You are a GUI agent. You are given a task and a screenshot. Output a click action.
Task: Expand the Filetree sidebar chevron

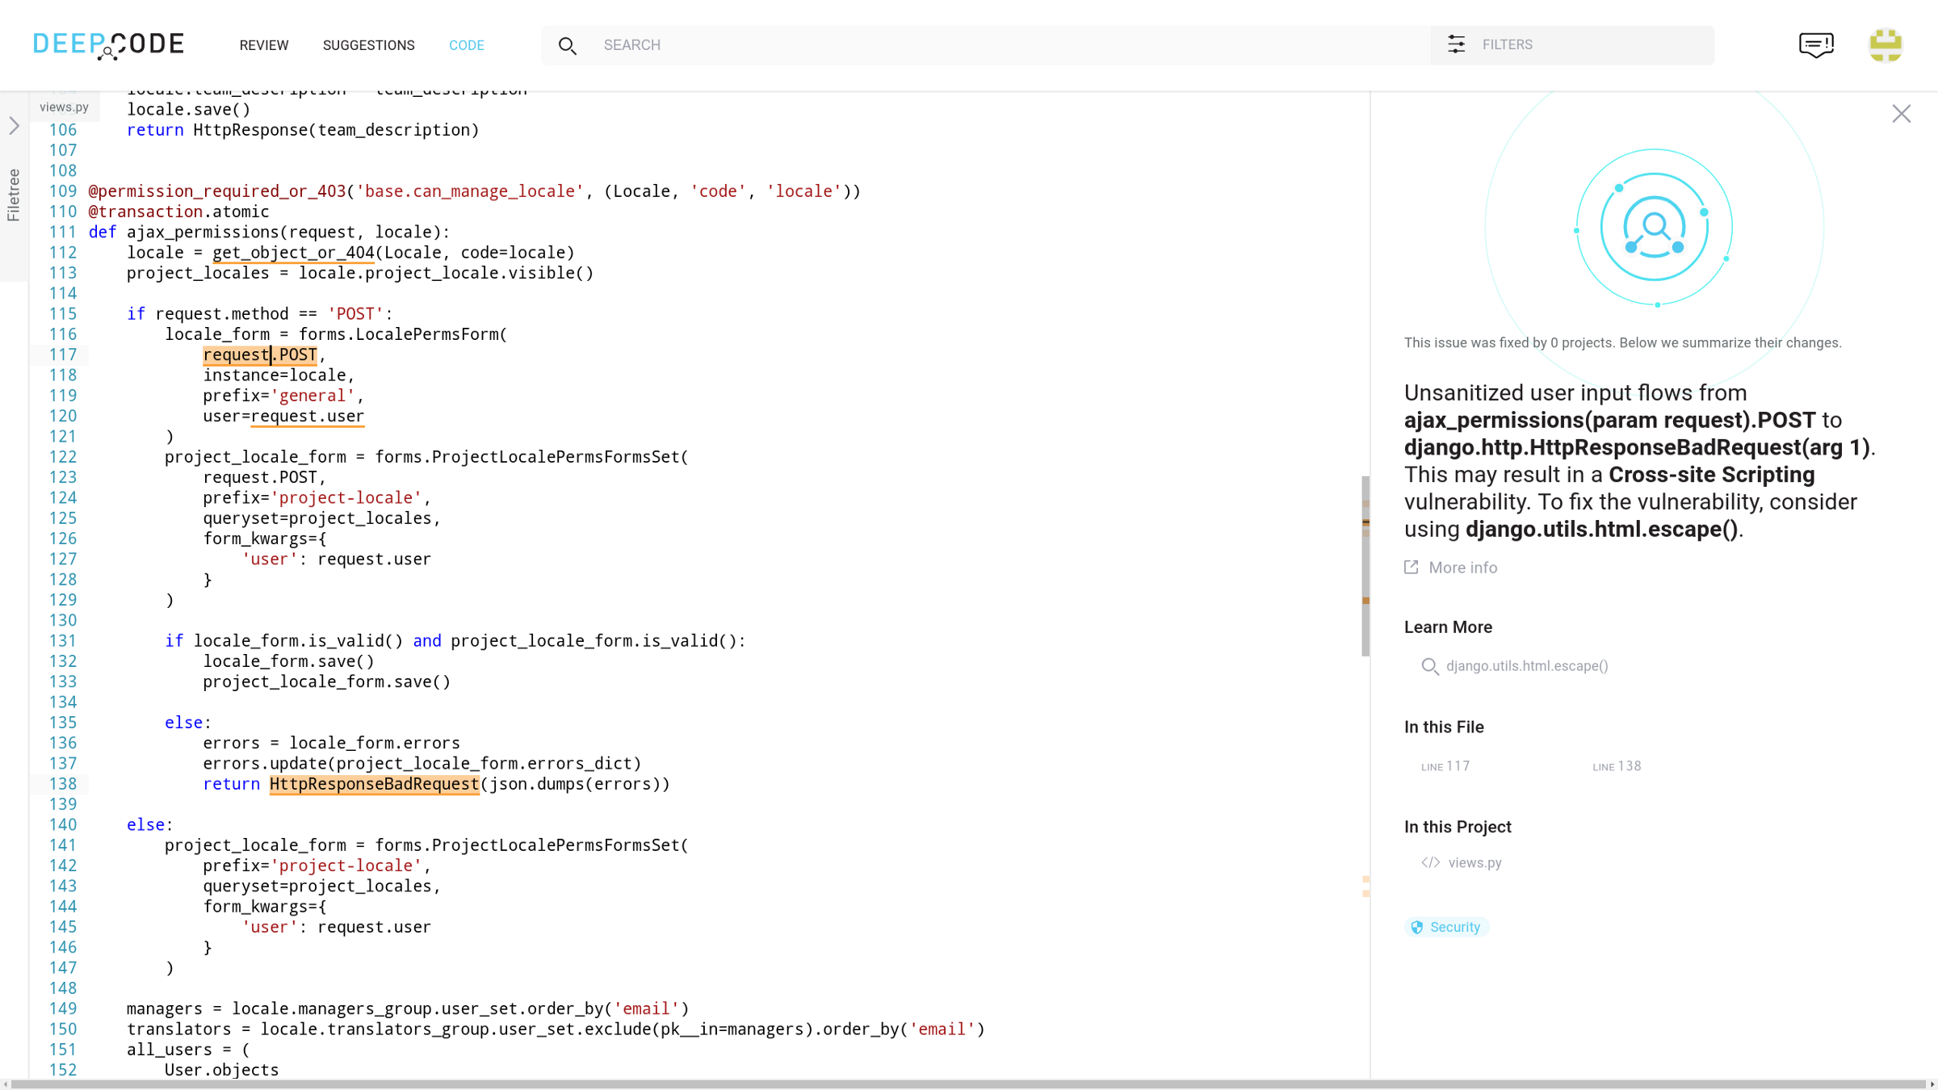pyautogui.click(x=15, y=126)
